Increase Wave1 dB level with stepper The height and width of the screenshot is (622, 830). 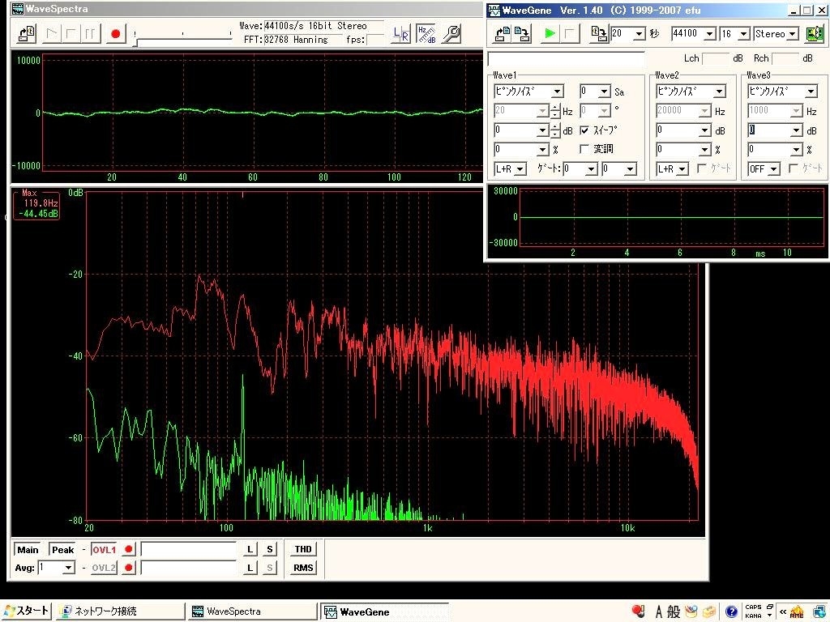pos(554,127)
